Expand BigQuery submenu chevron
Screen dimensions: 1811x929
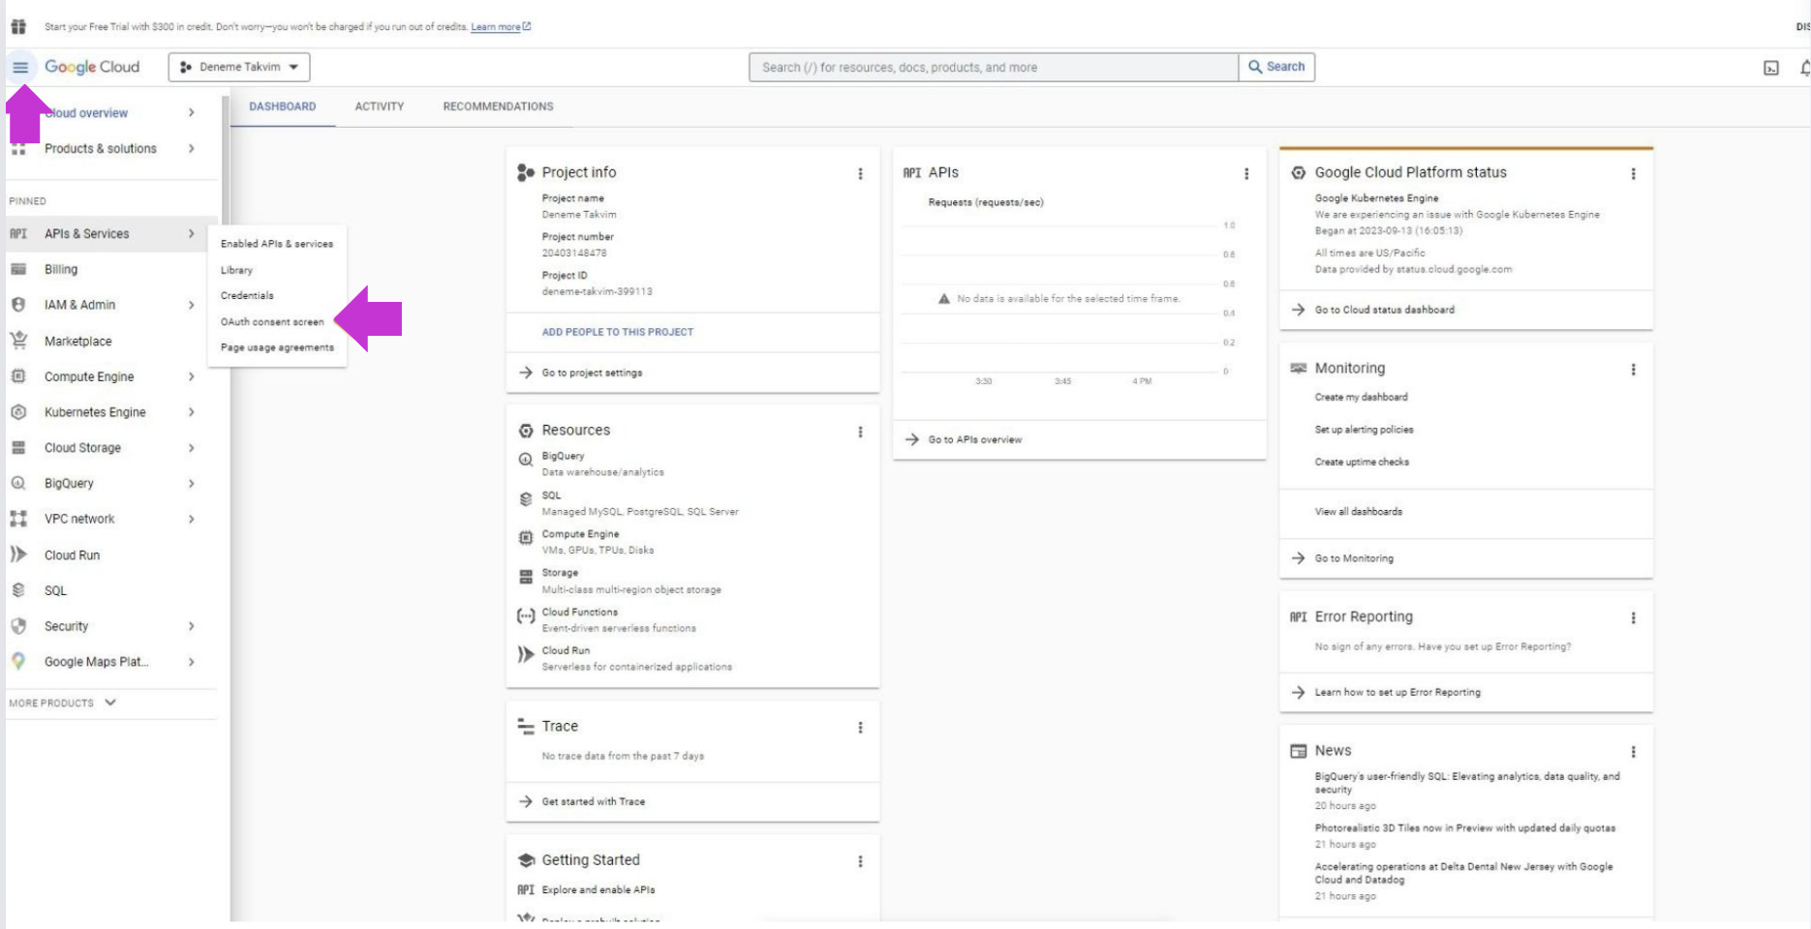(192, 484)
